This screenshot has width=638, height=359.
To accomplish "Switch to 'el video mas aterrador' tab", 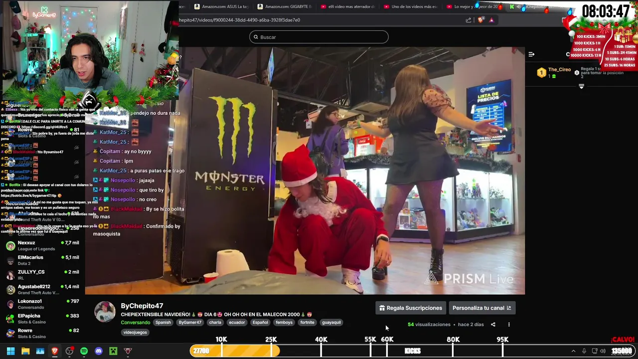I will tap(347, 6).
